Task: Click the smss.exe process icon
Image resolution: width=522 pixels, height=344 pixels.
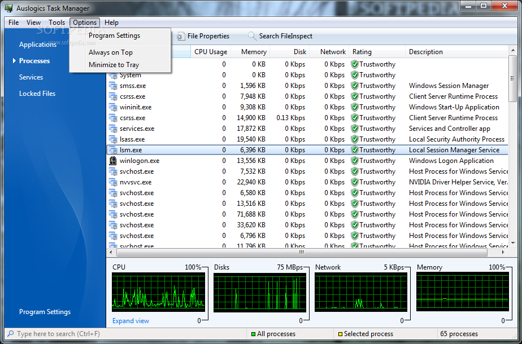Action: (113, 86)
